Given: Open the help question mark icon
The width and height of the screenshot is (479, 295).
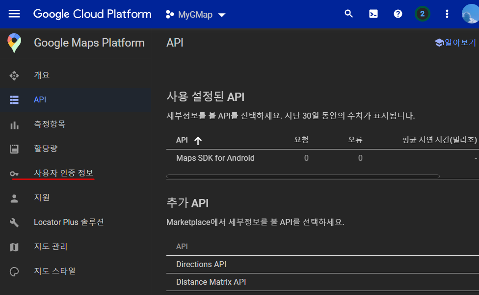Looking at the screenshot, I should pyautogui.click(x=398, y=14).
